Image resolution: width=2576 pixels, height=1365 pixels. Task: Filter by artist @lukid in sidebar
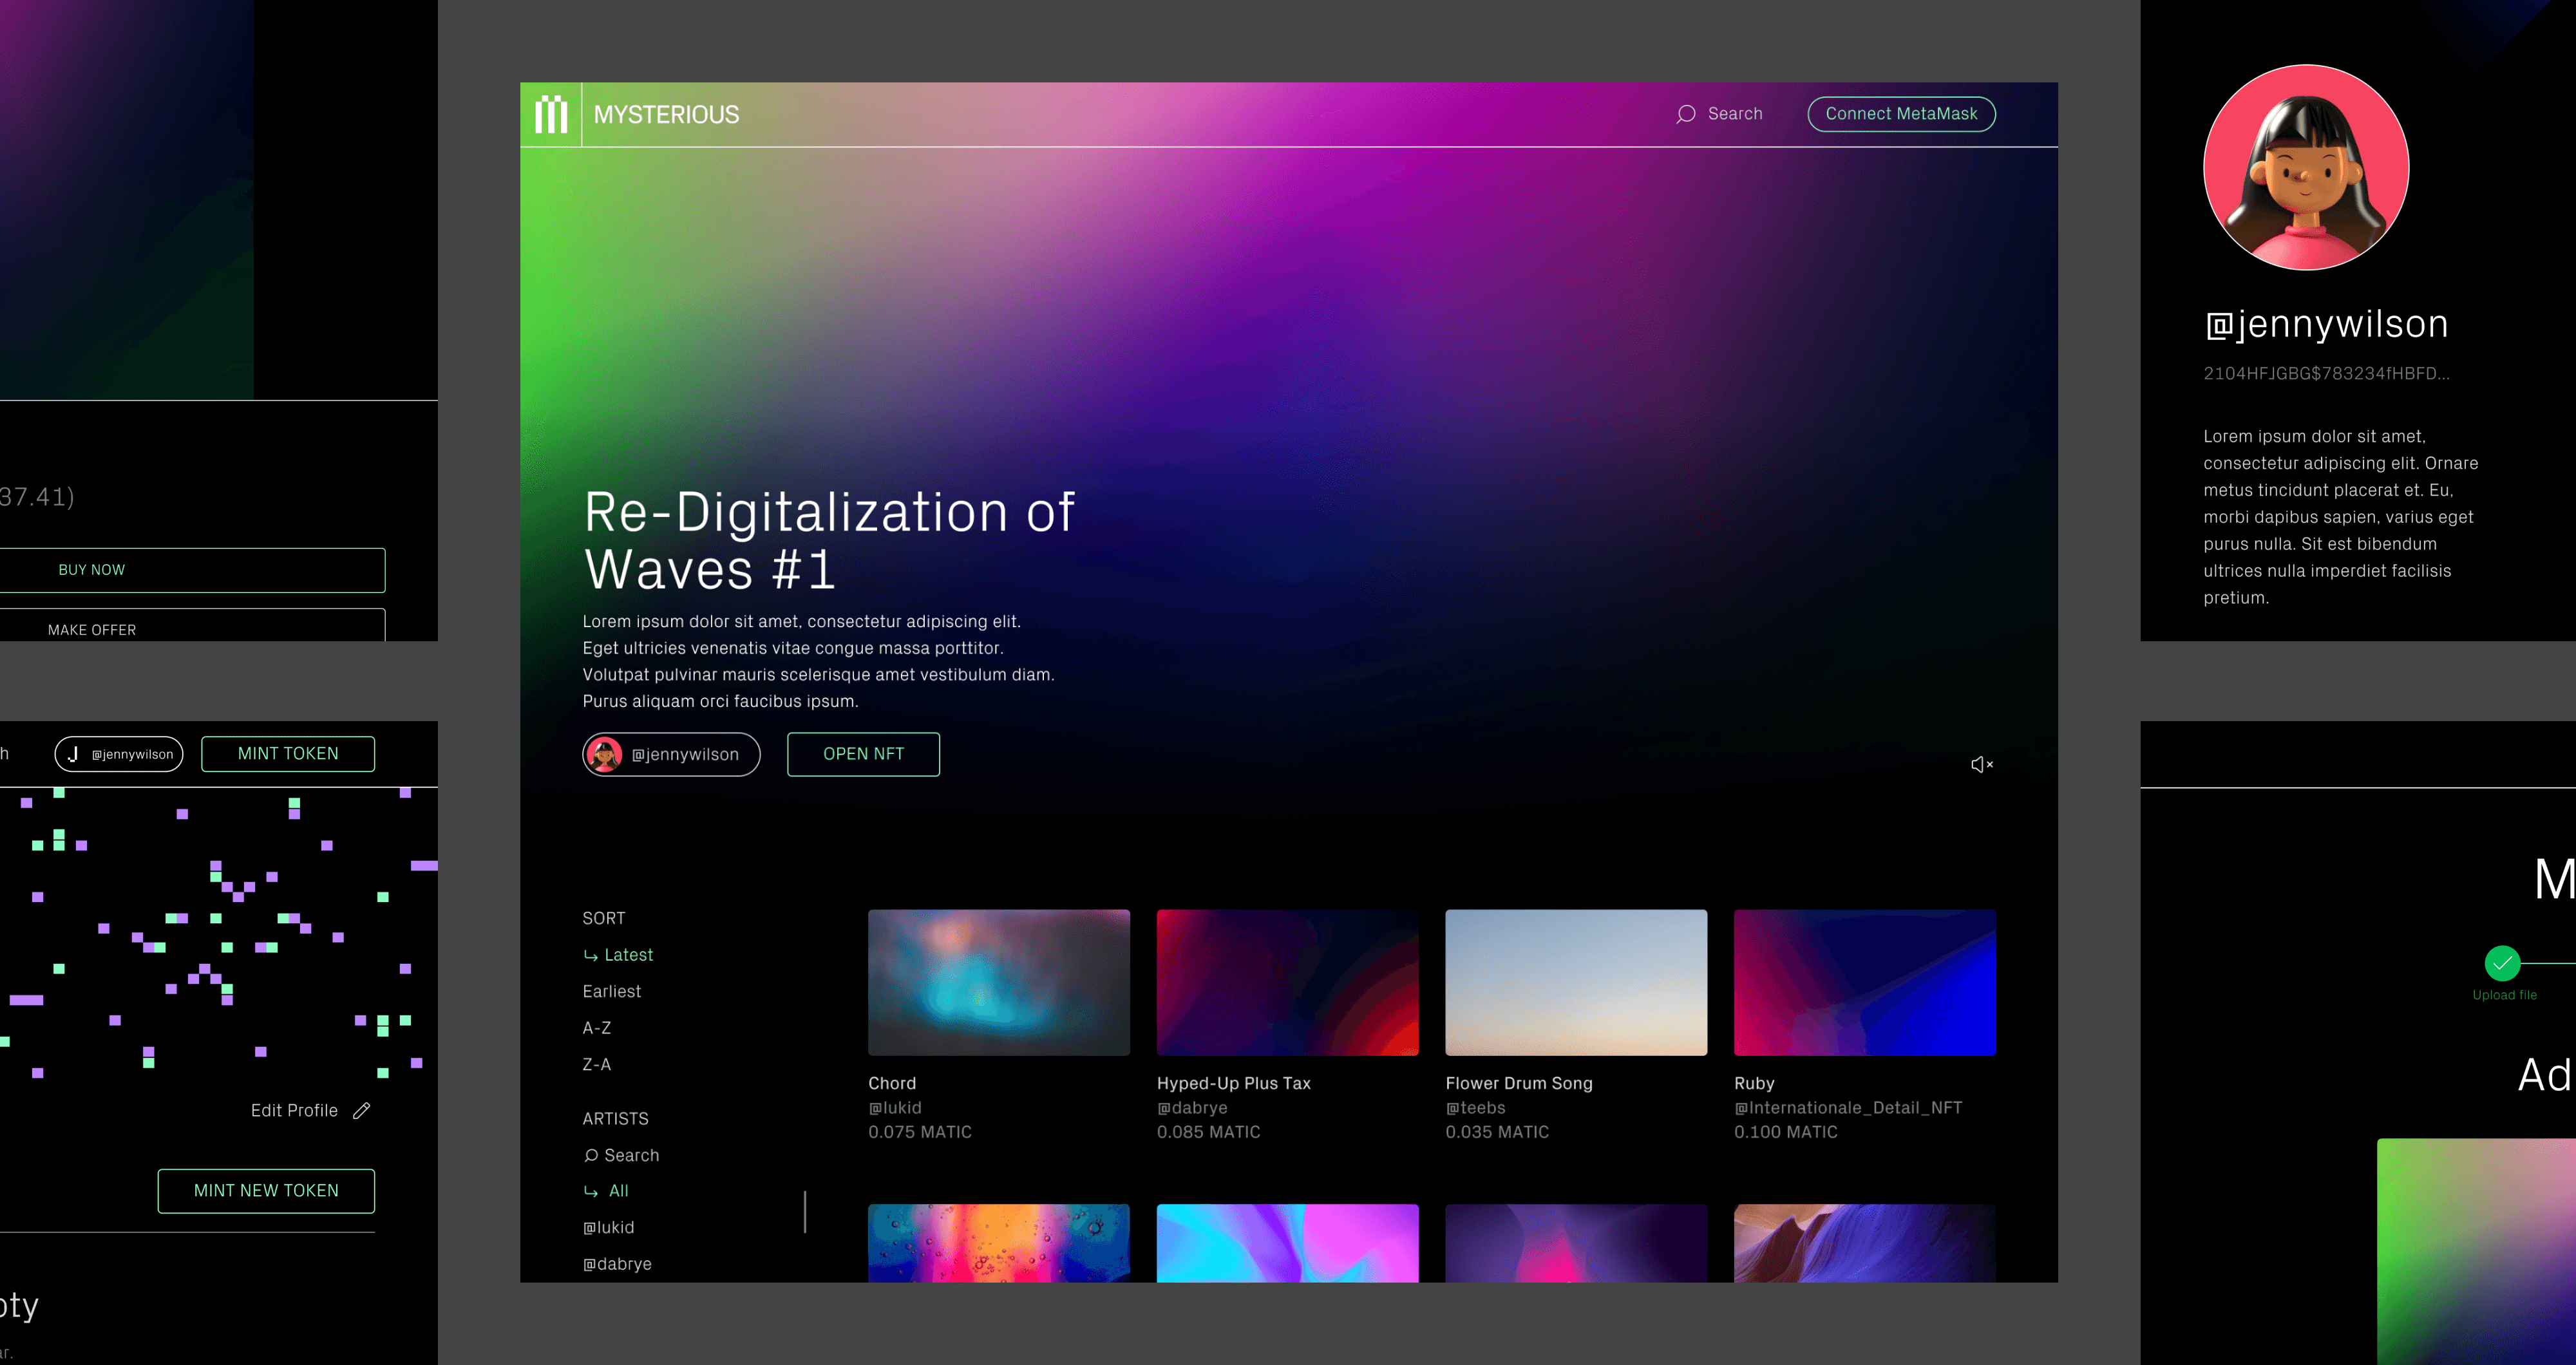[x=609, y=1227]
